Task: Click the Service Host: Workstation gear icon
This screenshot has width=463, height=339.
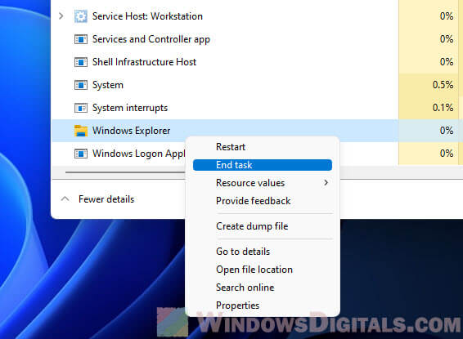Action: (81, 16)
